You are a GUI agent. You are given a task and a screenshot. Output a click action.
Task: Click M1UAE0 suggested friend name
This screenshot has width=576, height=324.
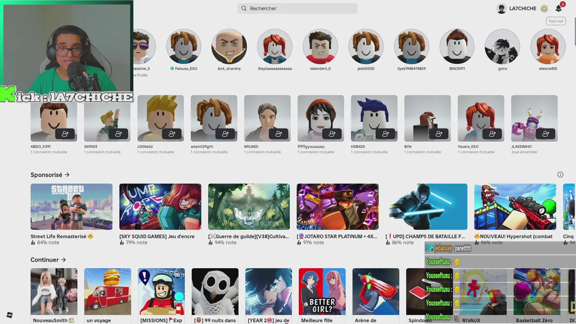coord(251,147)
